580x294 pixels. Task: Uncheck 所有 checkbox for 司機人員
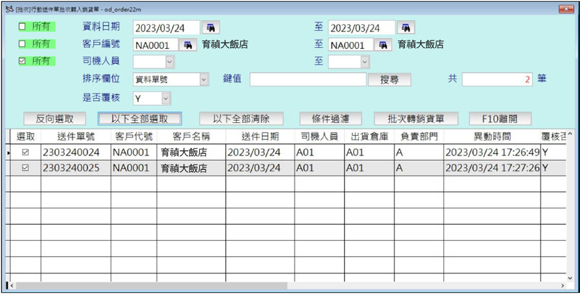coord(22,61)
